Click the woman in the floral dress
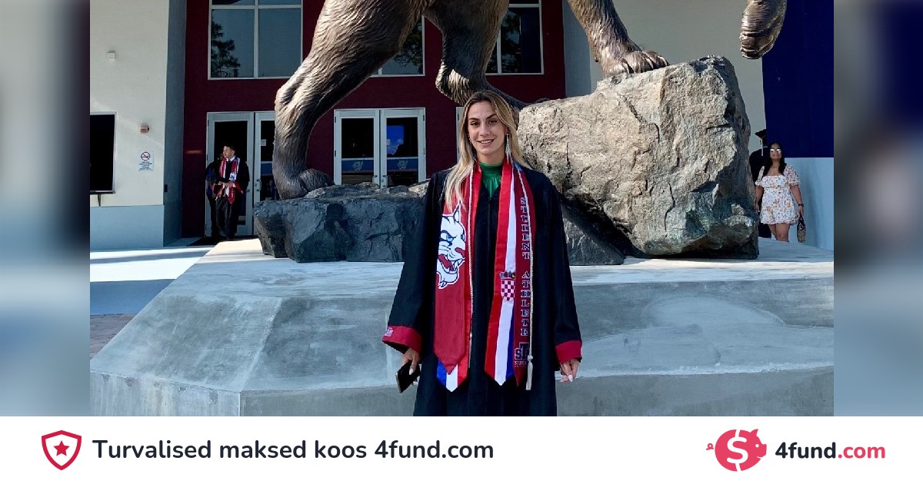The image size is (923, 484). (778, 192)
